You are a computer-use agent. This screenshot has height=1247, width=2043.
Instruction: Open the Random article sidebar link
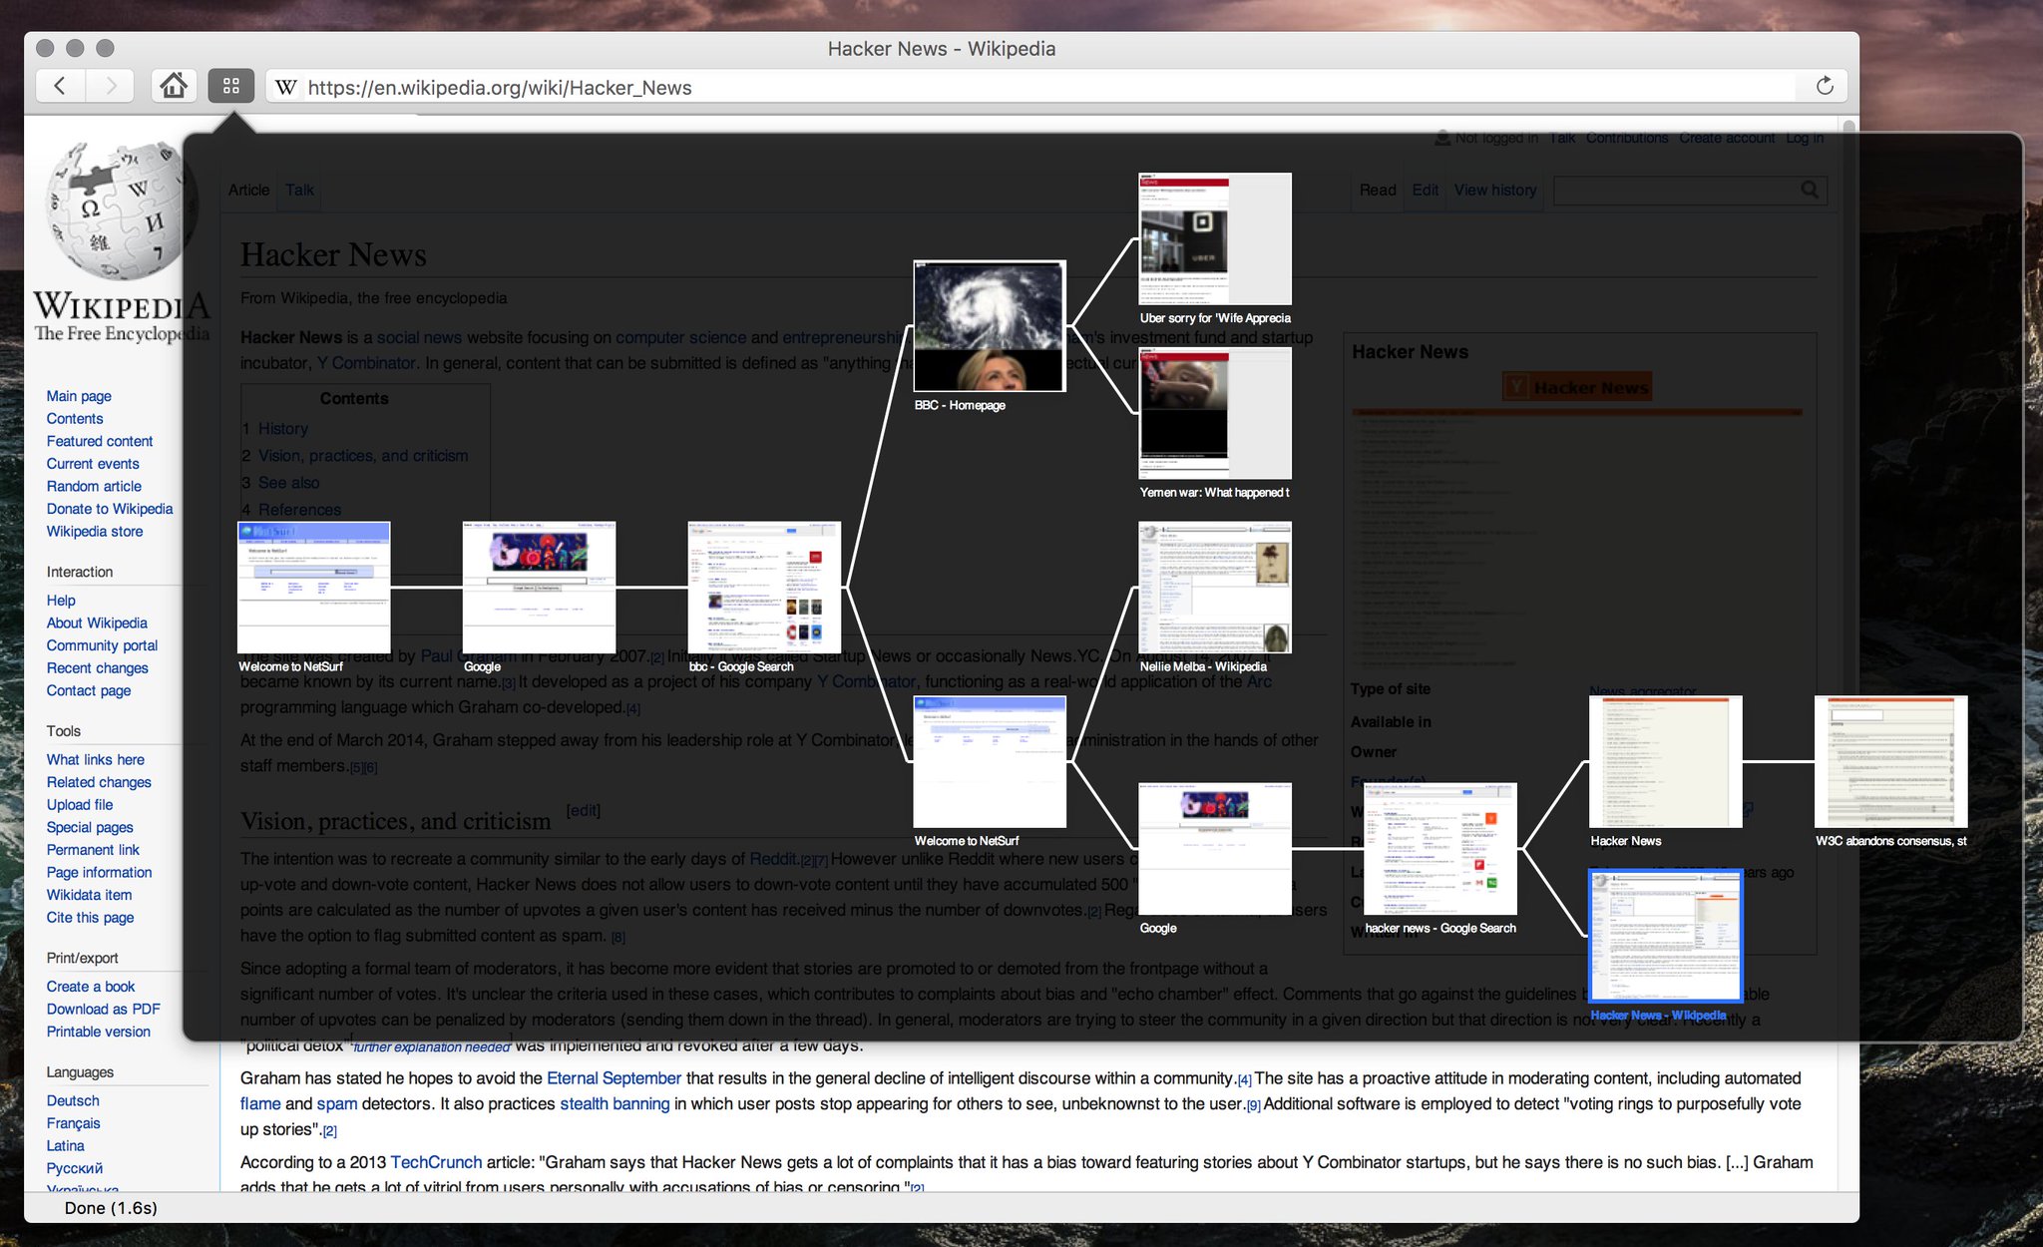click(x=94, y=486)
